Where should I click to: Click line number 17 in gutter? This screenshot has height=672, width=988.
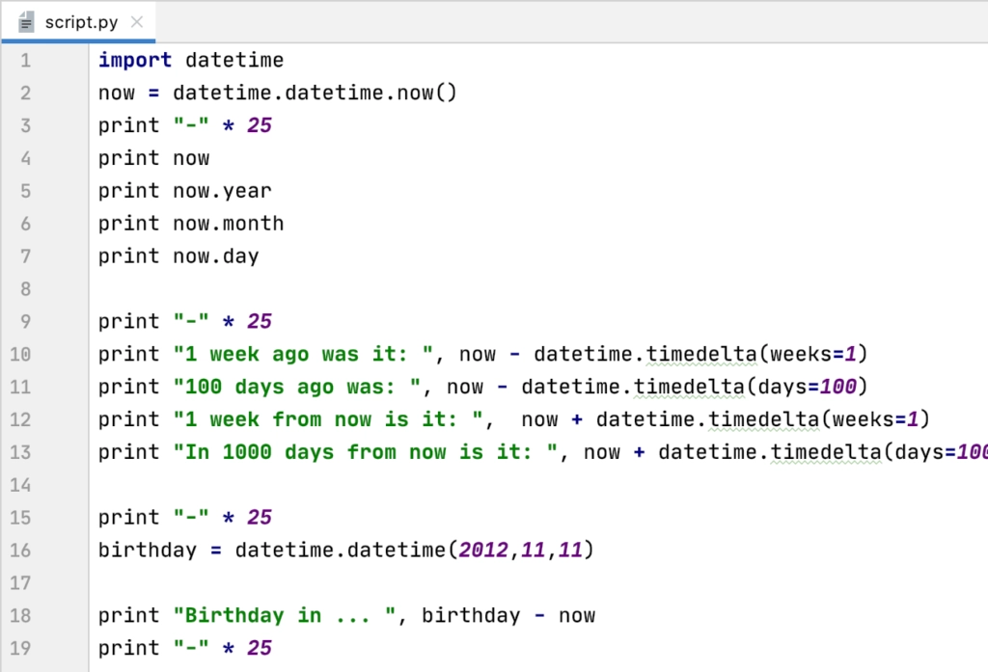coord(20,583)
